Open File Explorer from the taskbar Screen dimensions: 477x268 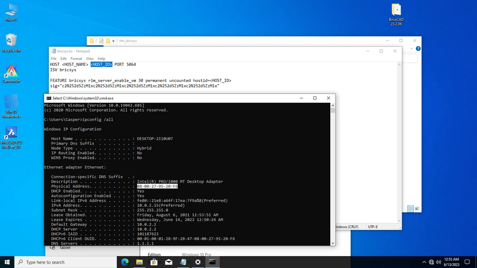pos(140,262)
